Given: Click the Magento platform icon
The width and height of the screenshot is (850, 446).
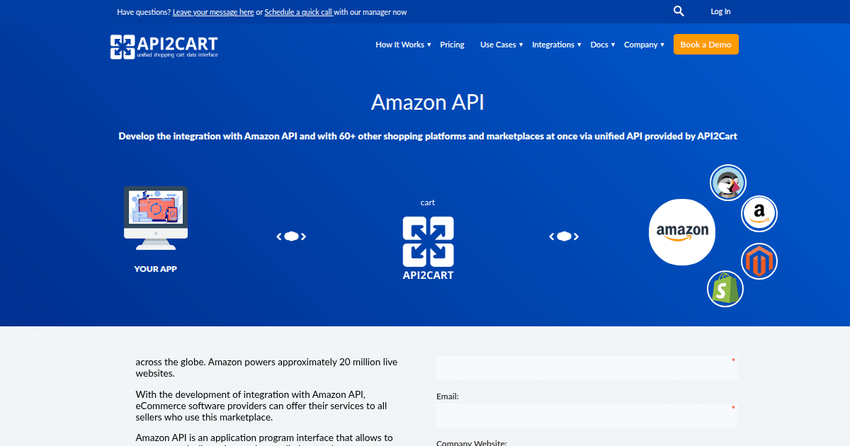Looking at the screenshot, I should click(x=759, y=261).
